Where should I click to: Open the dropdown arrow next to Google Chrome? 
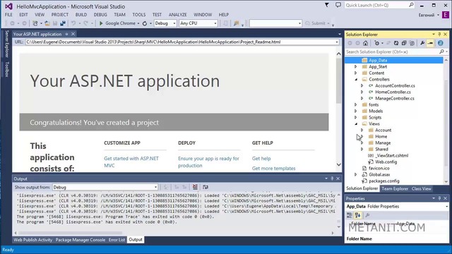(x=138, y=23)
